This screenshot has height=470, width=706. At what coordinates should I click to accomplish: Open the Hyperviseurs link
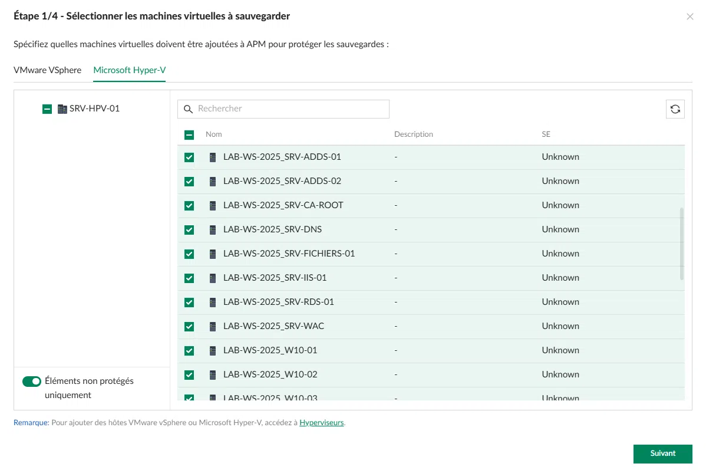[321, 423]
